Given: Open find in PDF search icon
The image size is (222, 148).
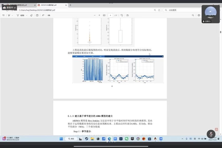Looking at the screenshot, I should point(193,15).
